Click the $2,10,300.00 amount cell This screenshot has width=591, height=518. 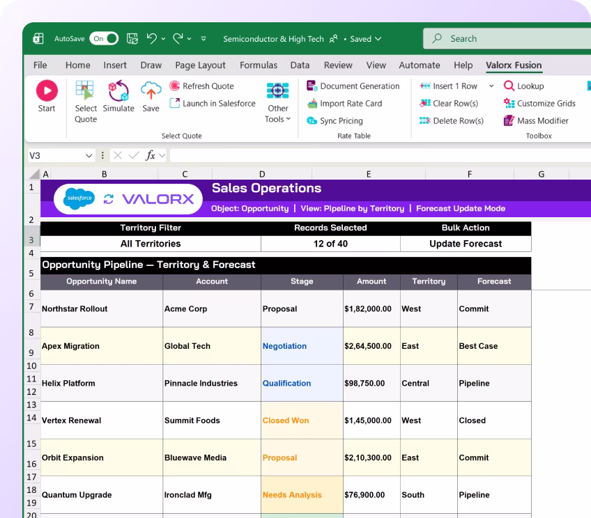click(371, 457)
